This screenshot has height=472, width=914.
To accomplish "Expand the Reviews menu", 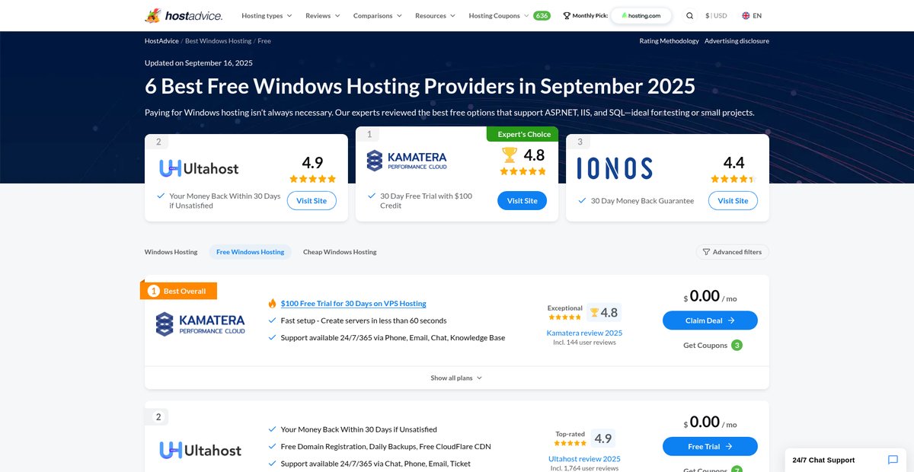I will (323, 15).
